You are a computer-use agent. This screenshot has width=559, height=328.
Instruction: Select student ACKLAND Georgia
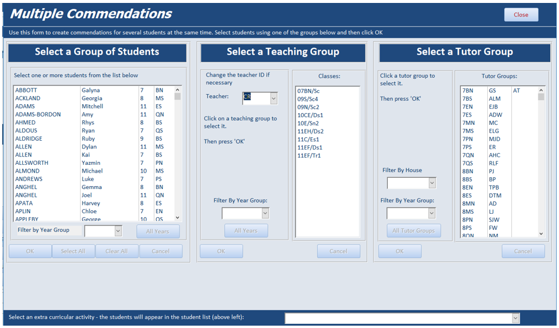[x=94, y=98]
